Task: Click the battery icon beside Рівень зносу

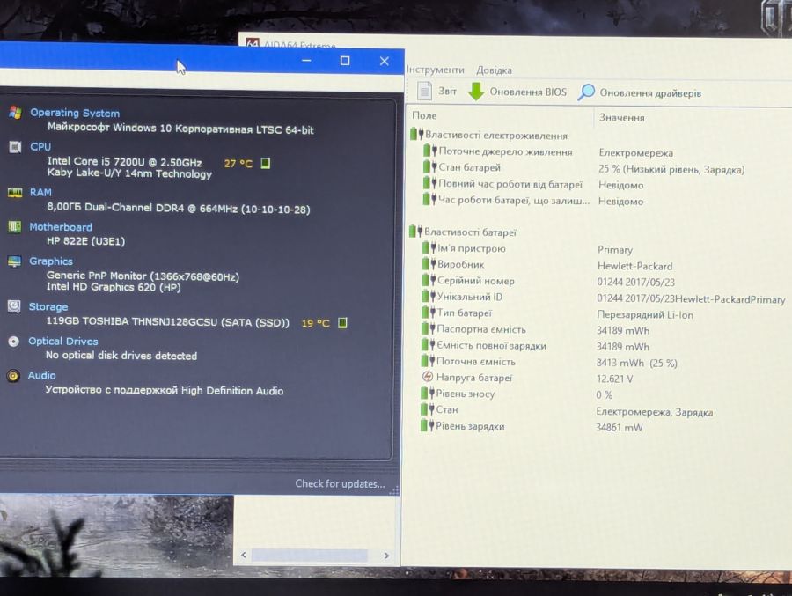Action: click(x=428, y=393)
